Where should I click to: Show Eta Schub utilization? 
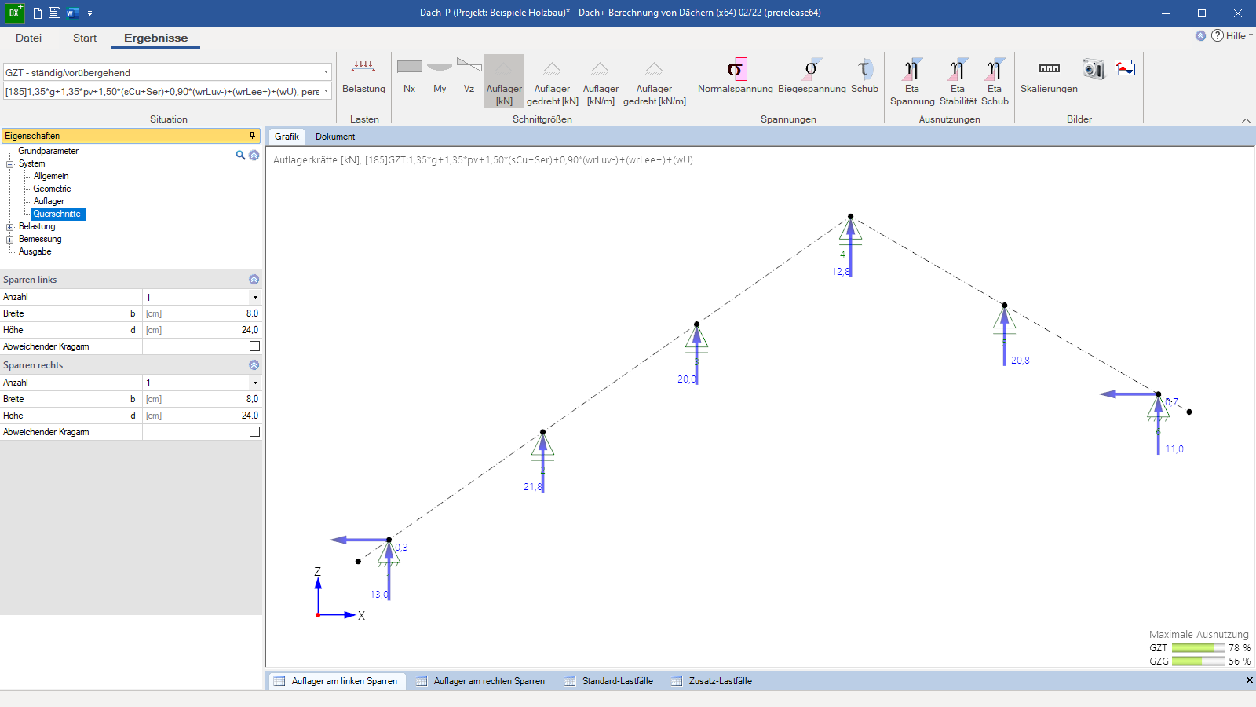pyautogui.click(x=995, y=81)
